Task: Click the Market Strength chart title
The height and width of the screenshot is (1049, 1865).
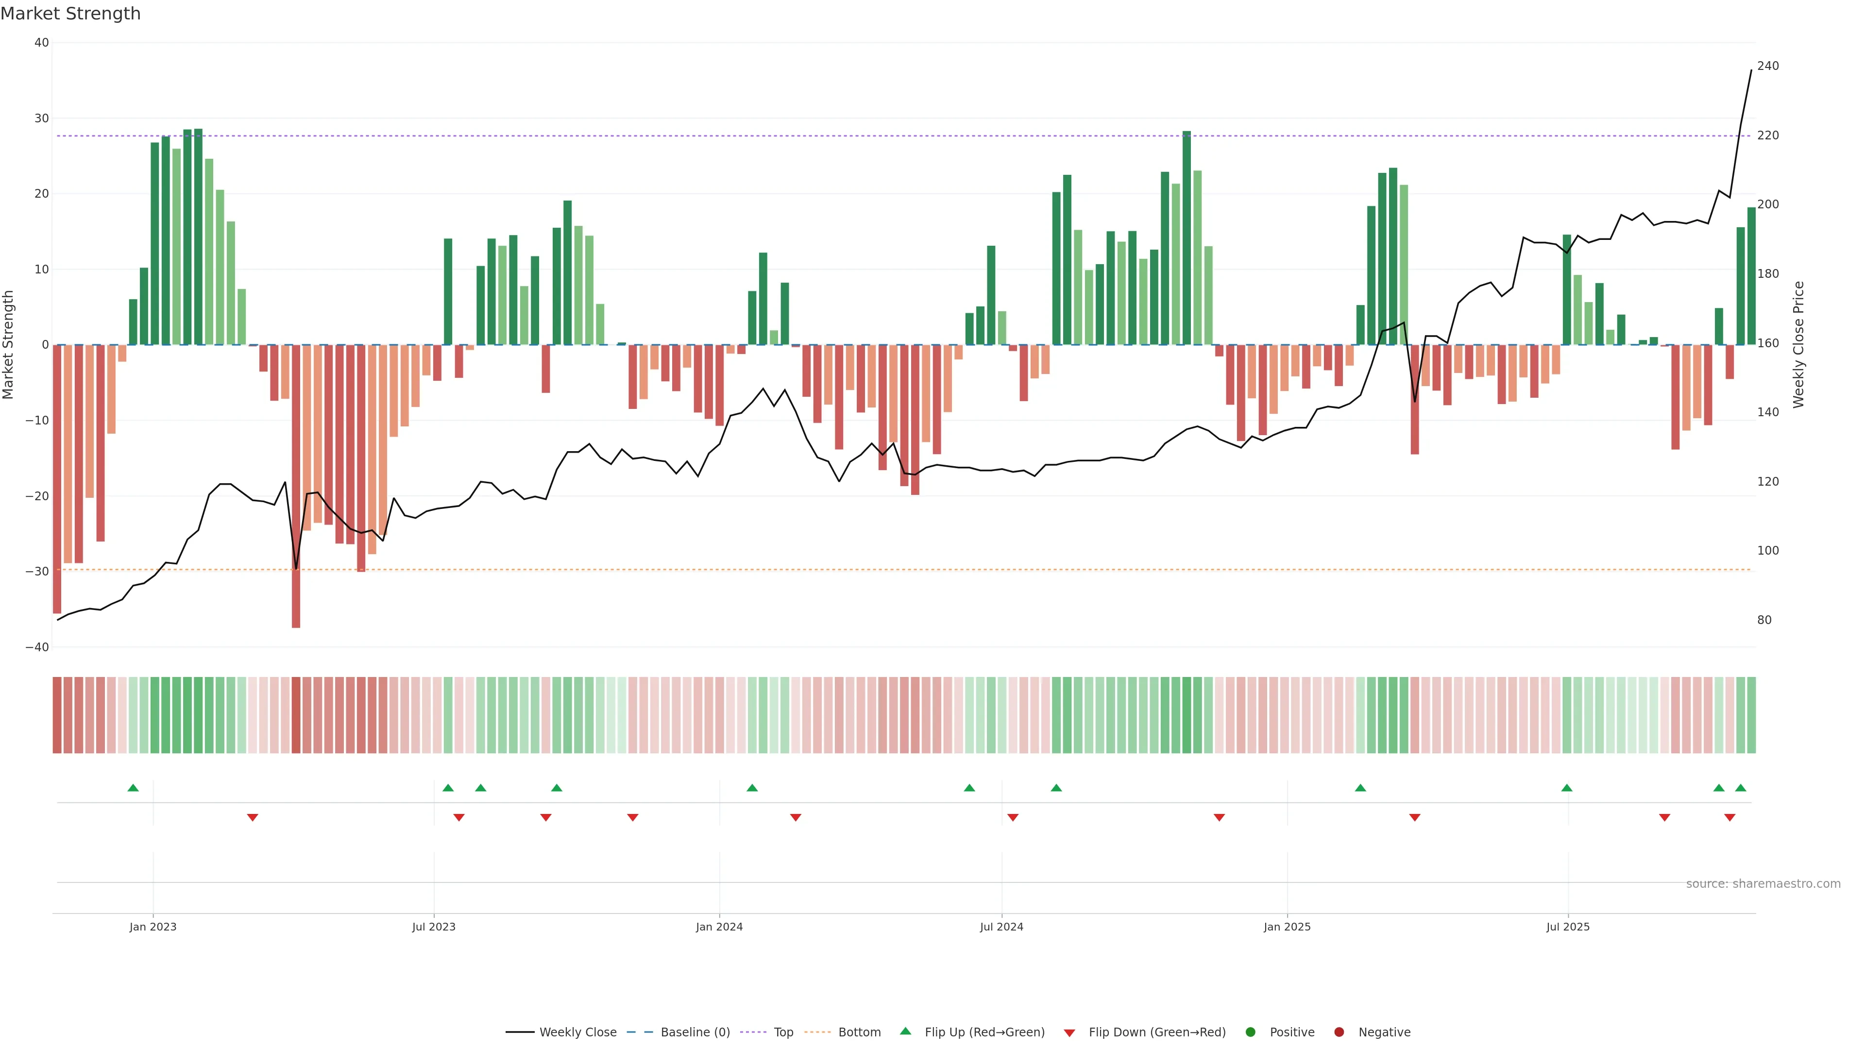Action: point(70,14)
